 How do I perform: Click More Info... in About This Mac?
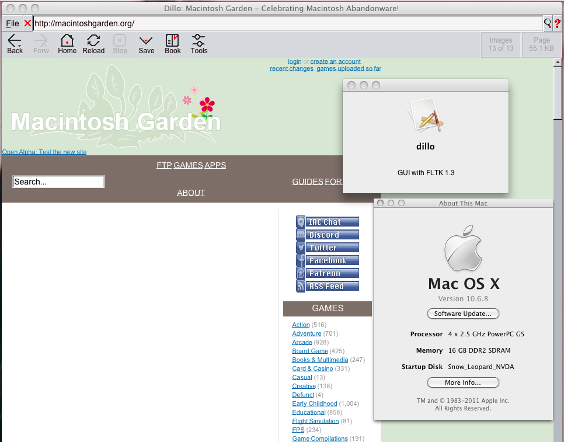pyautogui.click(x=463, y=382)
